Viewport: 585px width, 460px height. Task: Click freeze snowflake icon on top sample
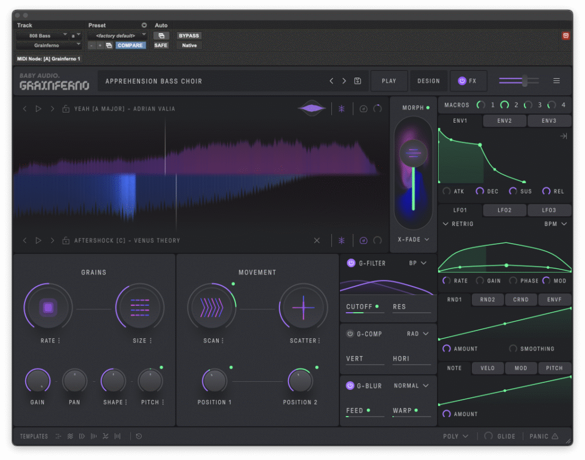342,109
